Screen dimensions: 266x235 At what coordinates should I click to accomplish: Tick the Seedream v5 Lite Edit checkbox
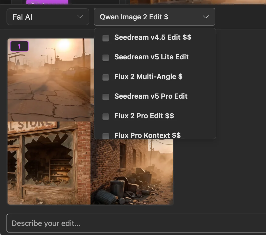105,58
